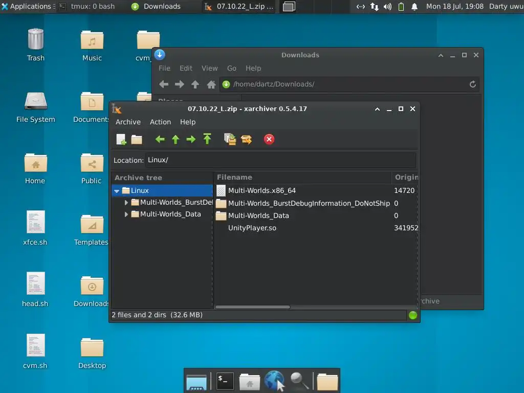Click the Add files icon in xarchiver toolbar
Image resolution: width=524 pixels, height=393 pixels.
coord(230,139)
